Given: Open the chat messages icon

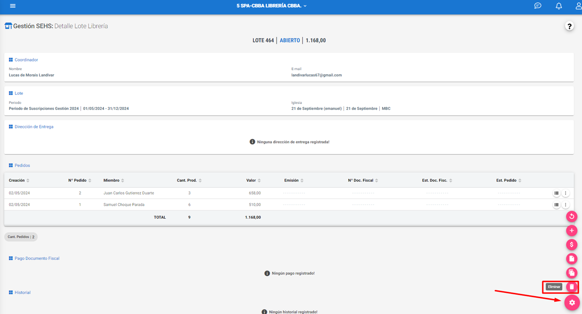Looking at the screenshot, I should 538,6.
